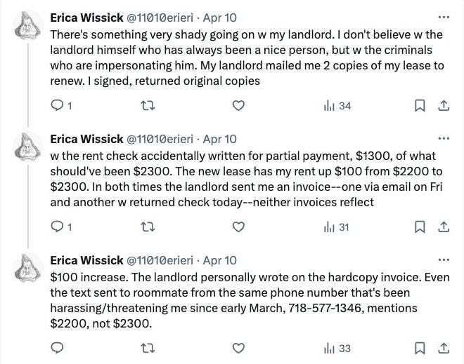Open the profile avatar on the second tweet
Screen dimensions: 464x364
tap(27, 147)
